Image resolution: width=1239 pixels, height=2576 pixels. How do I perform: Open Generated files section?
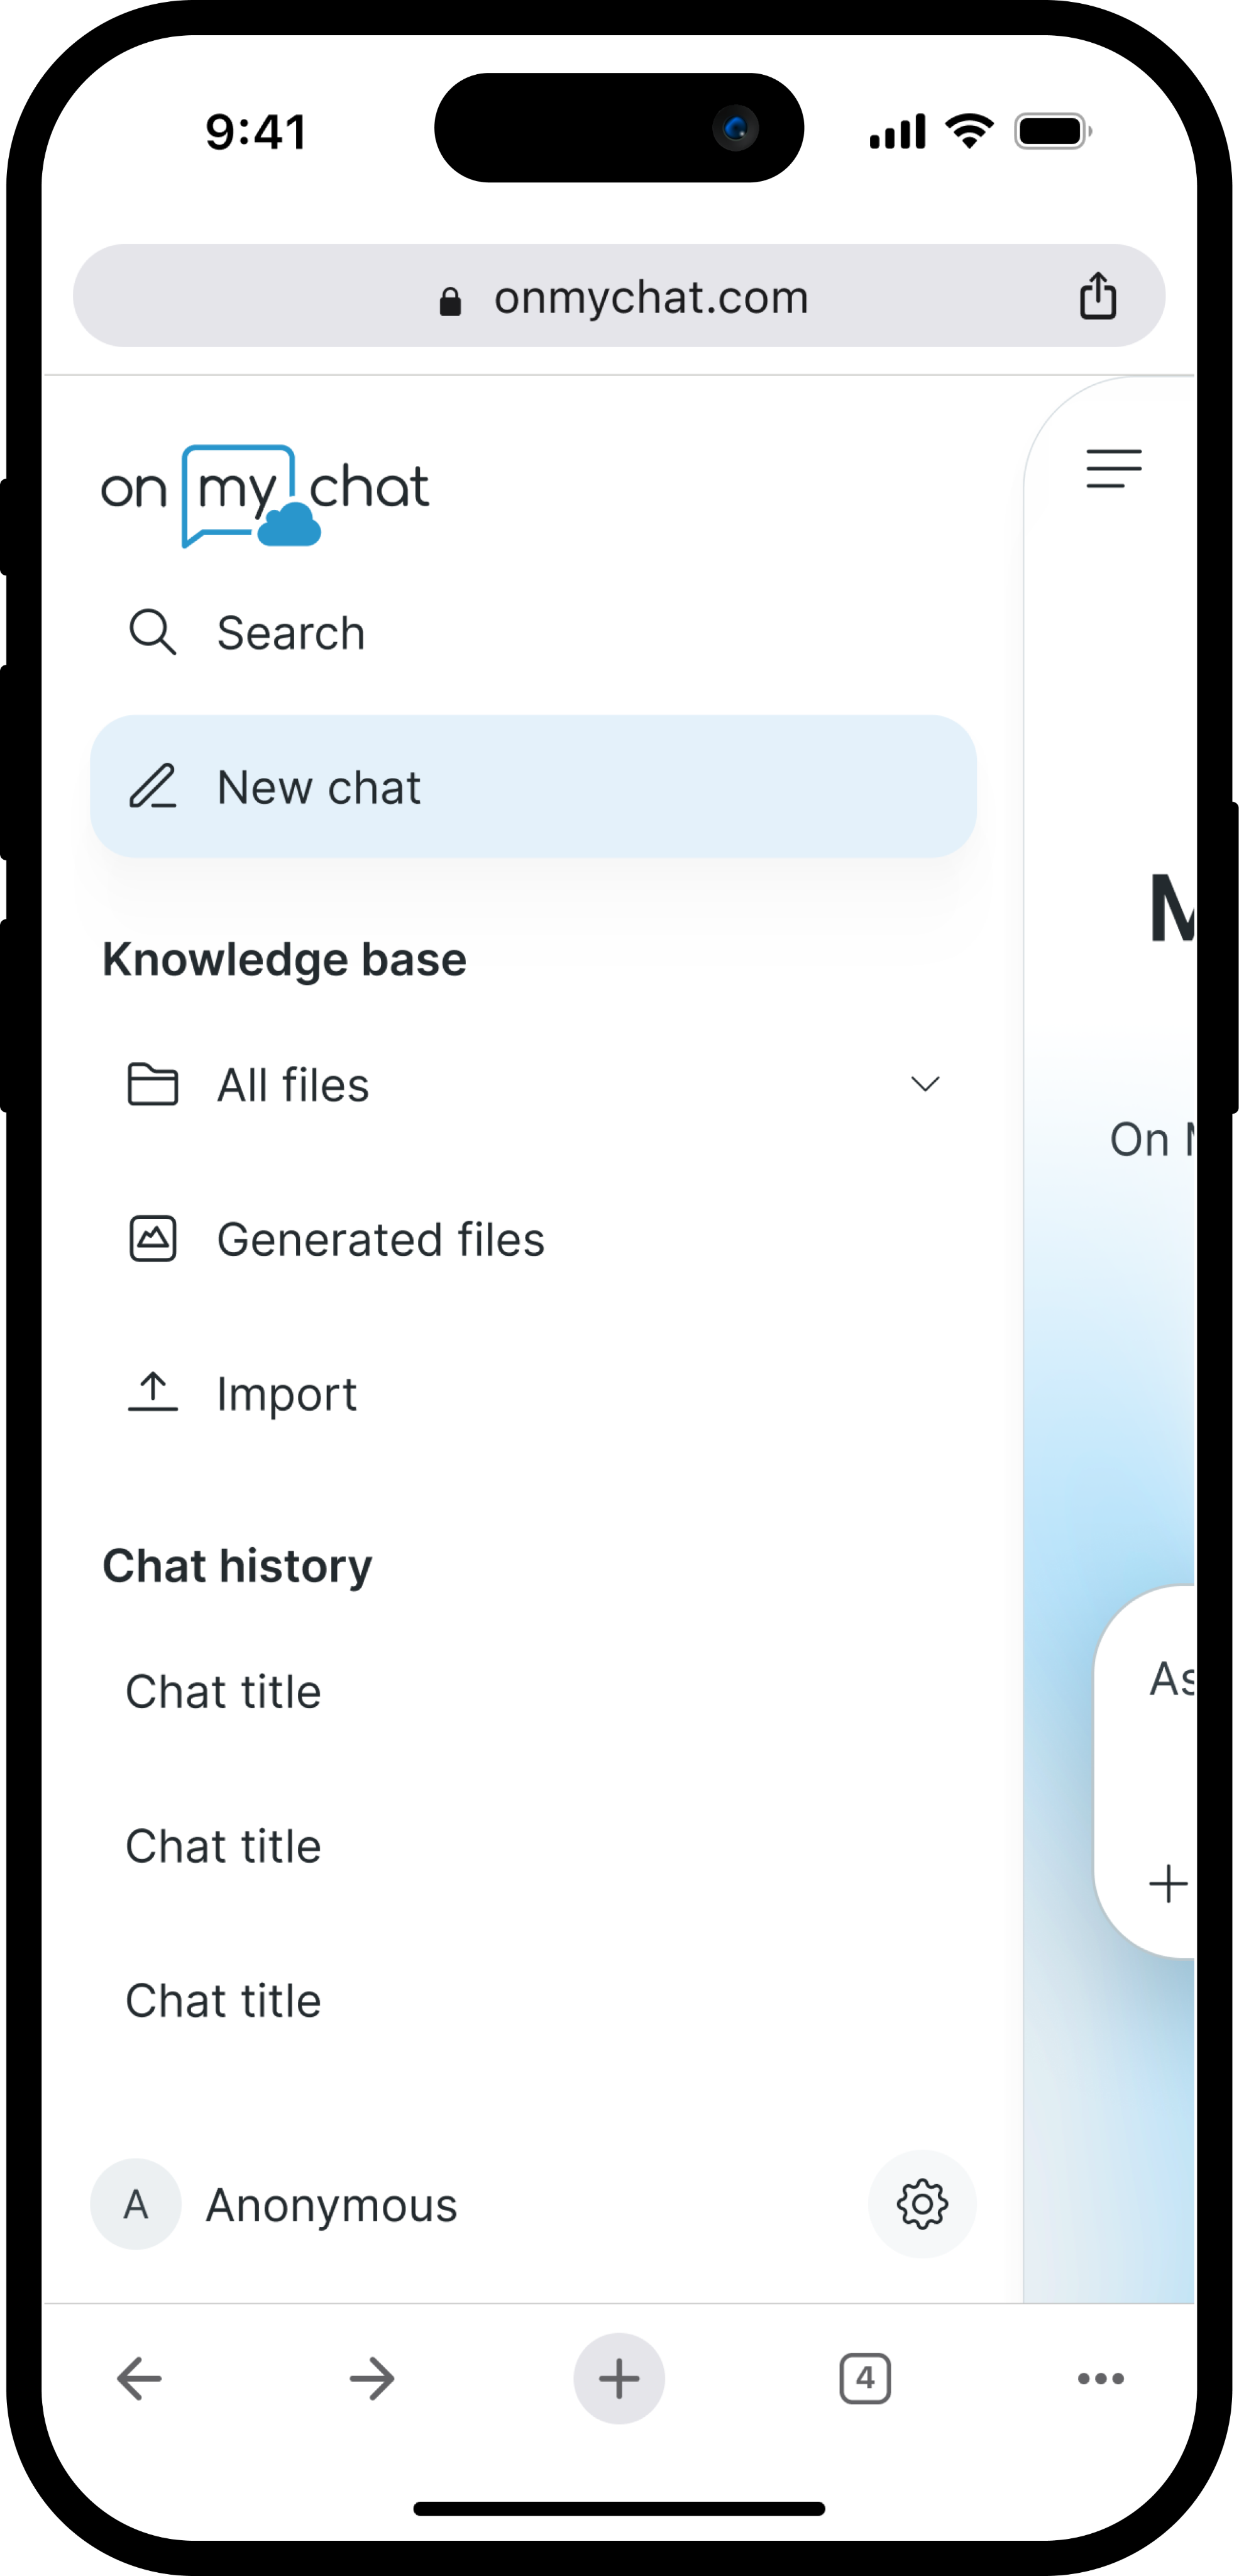pyautogui.click(x=380, y=1239)
